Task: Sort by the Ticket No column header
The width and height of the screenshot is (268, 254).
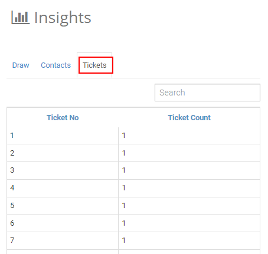Action: tap(63, 118)
